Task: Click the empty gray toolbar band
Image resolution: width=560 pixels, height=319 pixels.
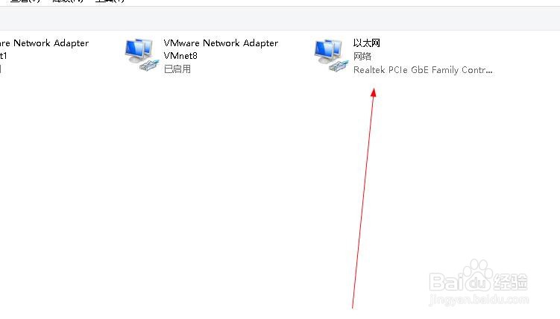Action: click(280, 18)
